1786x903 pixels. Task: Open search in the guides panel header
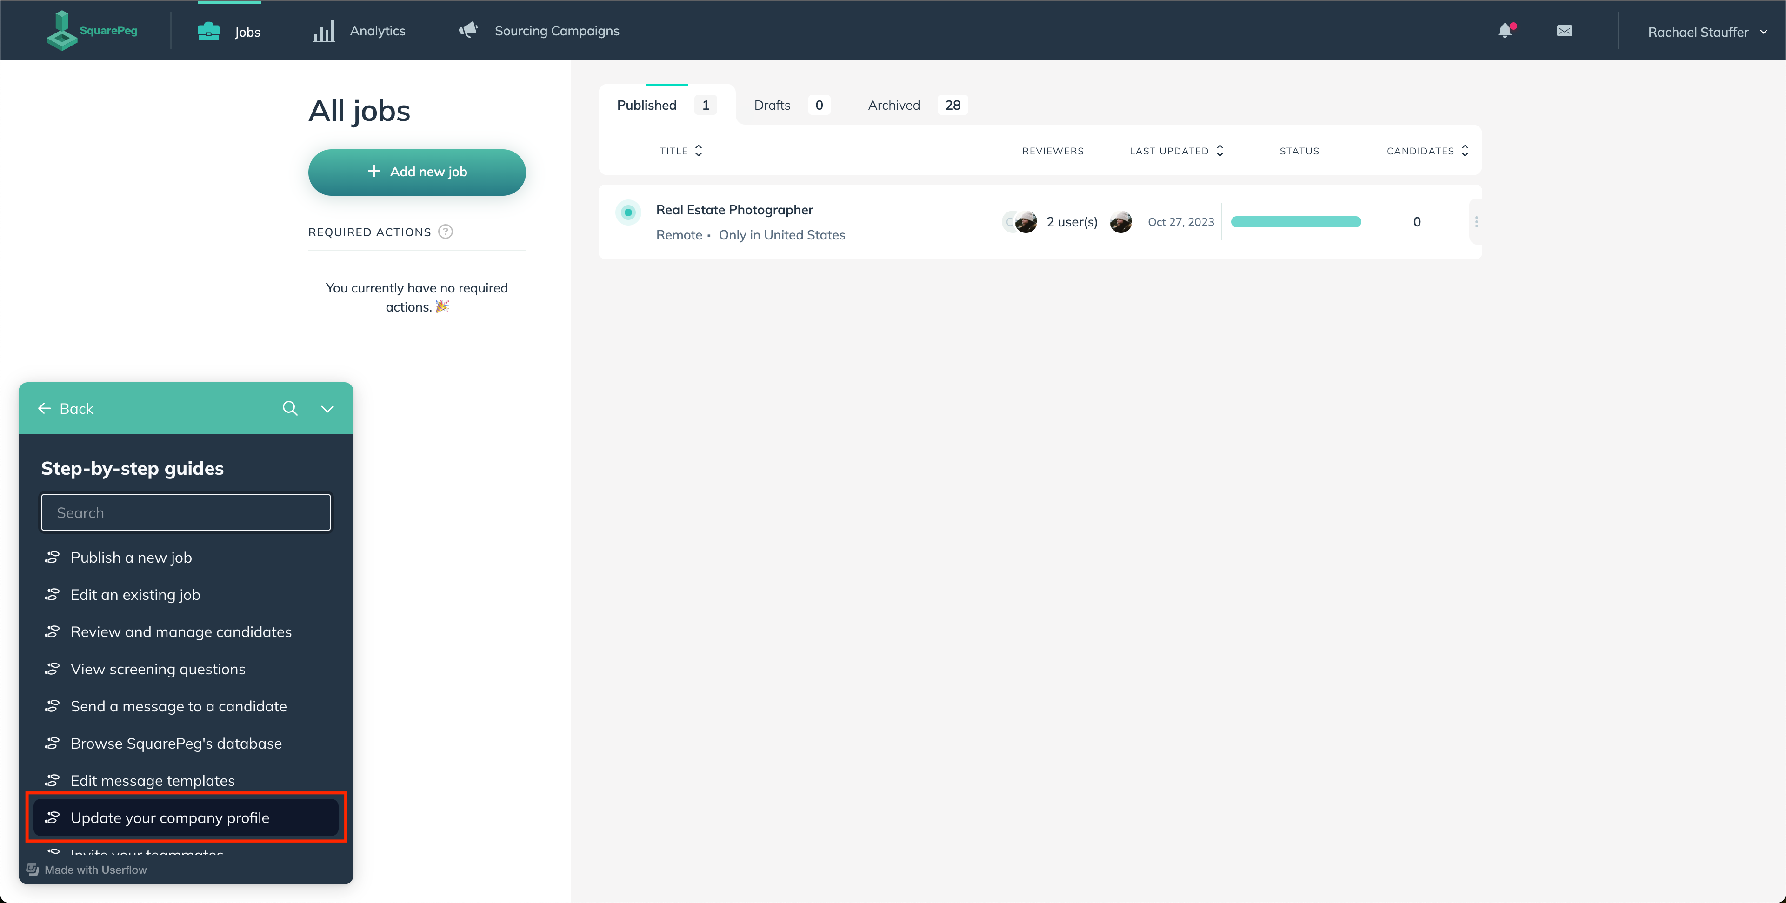290,408
